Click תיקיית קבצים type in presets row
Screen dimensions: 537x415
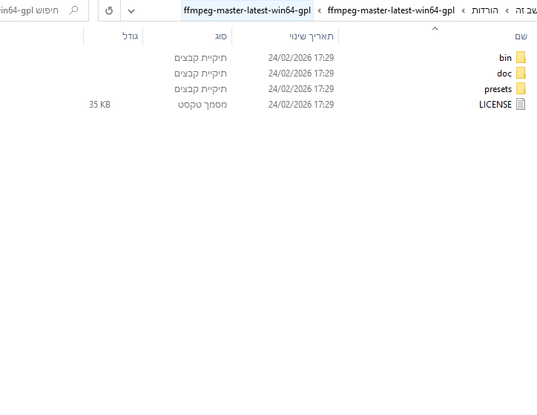pos(201,89)
